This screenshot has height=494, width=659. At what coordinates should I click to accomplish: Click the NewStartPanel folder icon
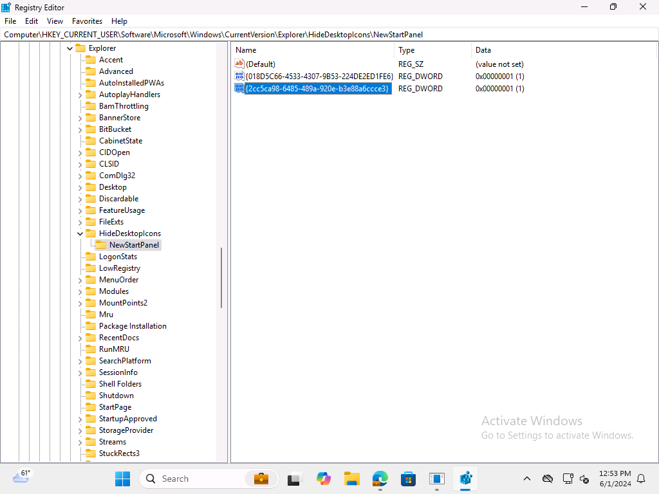tap(102, 244)
